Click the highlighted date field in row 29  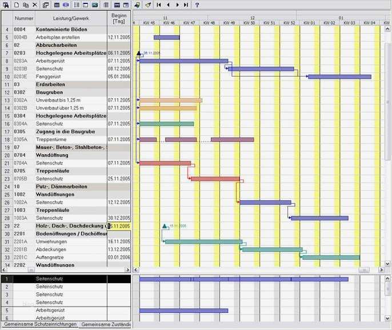[x=119, y=226]
